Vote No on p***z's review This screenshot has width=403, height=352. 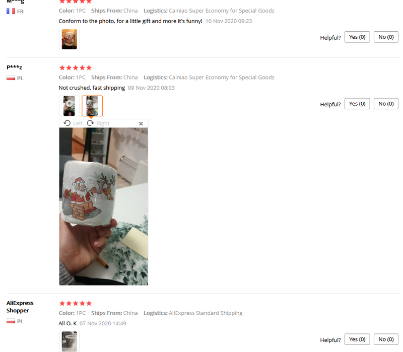pyautogui.click(x=386, y=104)
